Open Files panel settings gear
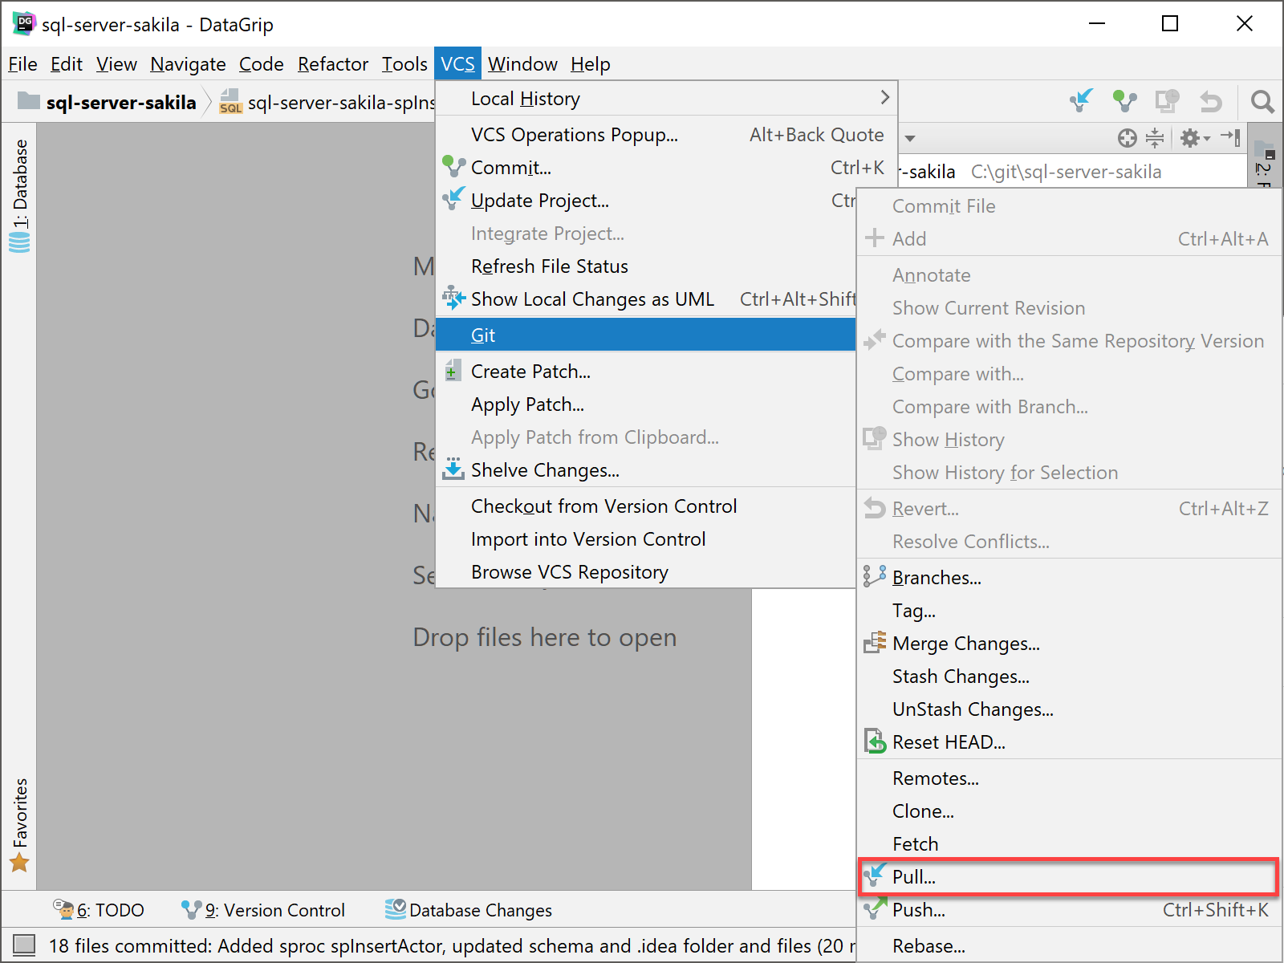 click(1194, 138)
